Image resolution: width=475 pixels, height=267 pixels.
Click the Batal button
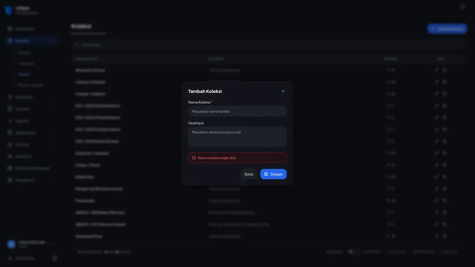tap(249, 174)
